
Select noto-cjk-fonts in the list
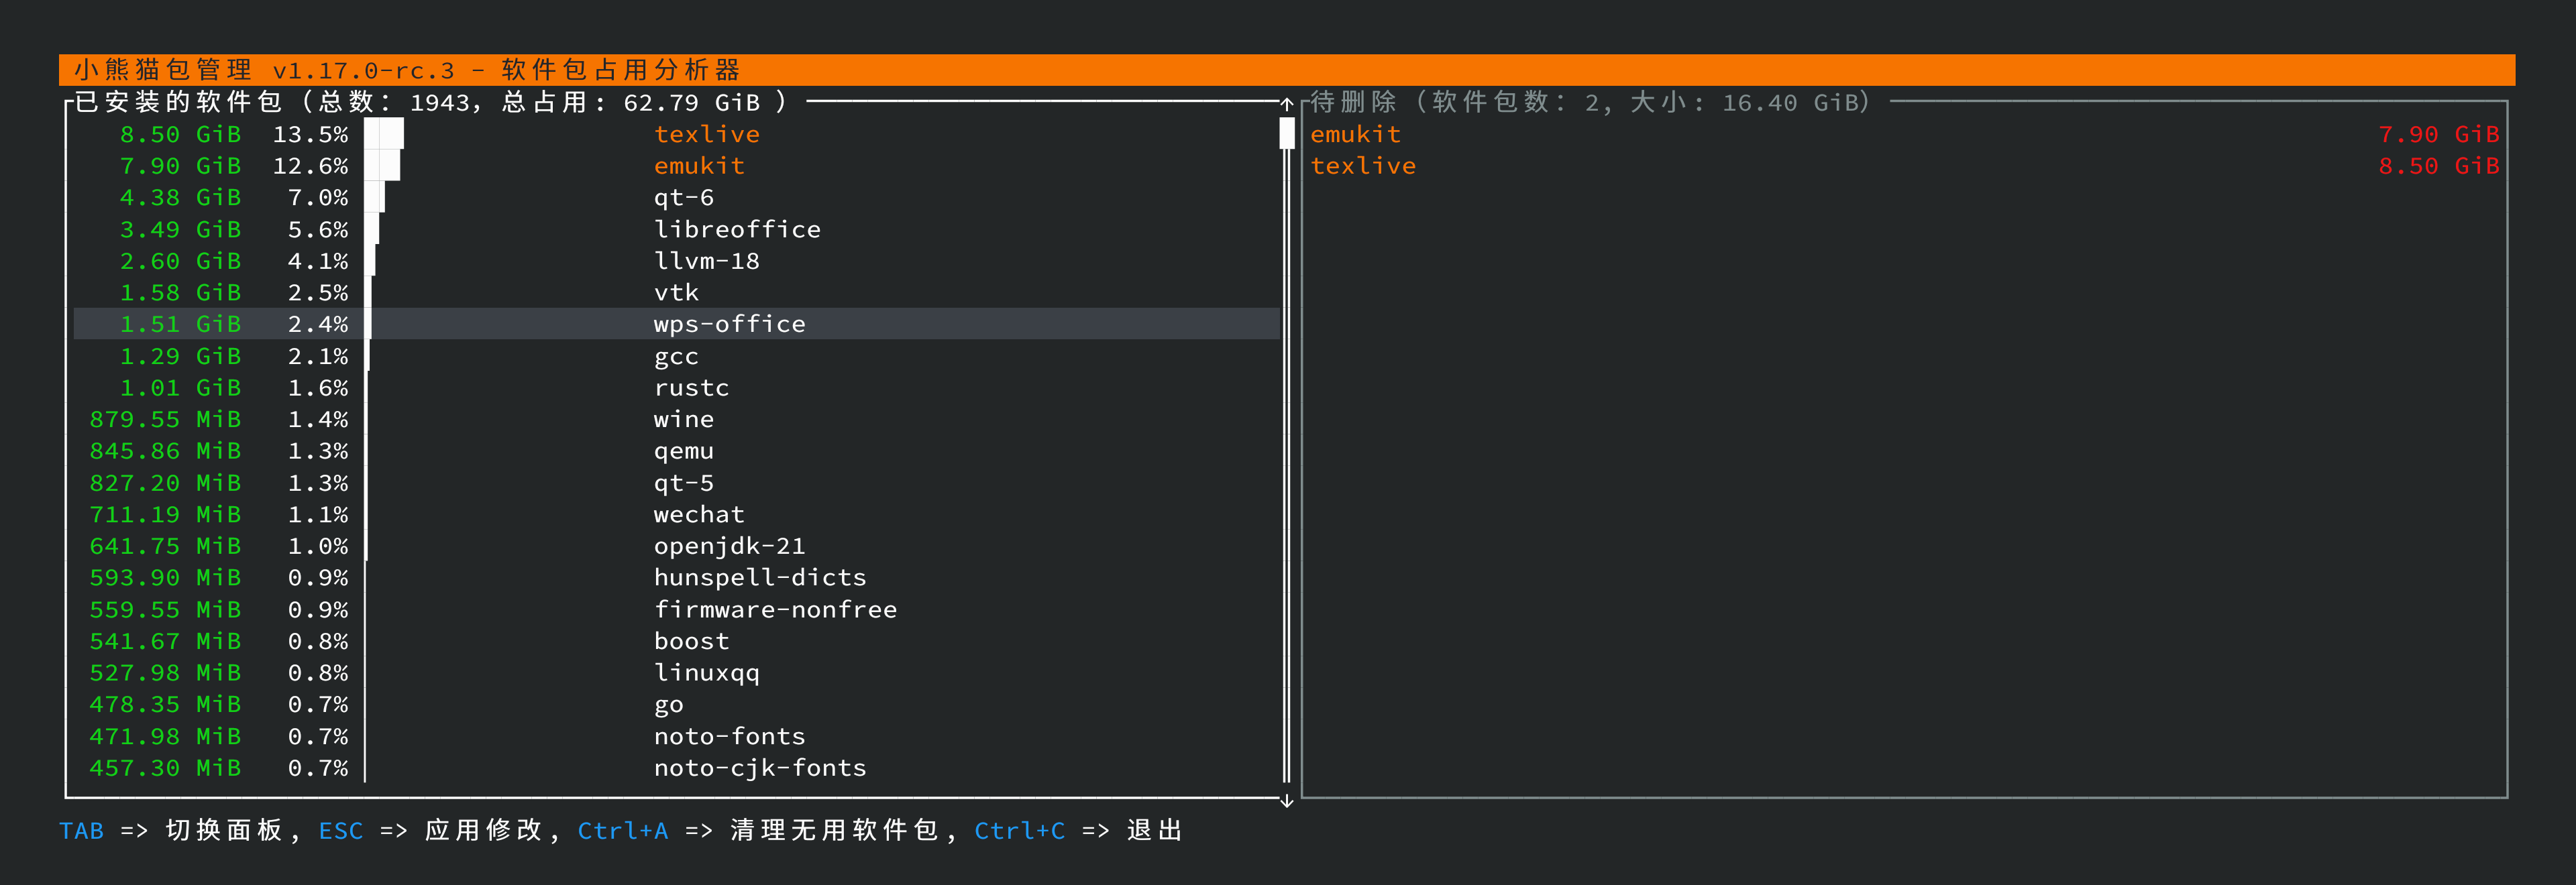coord(759,768)
